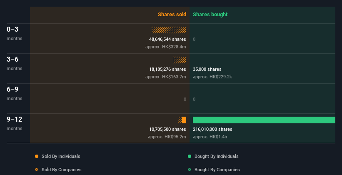Select the 'approx. HK$1.4b' value
Viewport: 342px width, 175px height.
pyautogui.click(x=210, y=137)
